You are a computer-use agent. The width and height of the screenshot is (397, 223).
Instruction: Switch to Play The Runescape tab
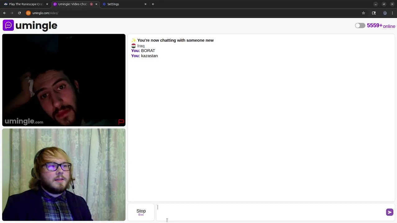(x=25, y=4)
